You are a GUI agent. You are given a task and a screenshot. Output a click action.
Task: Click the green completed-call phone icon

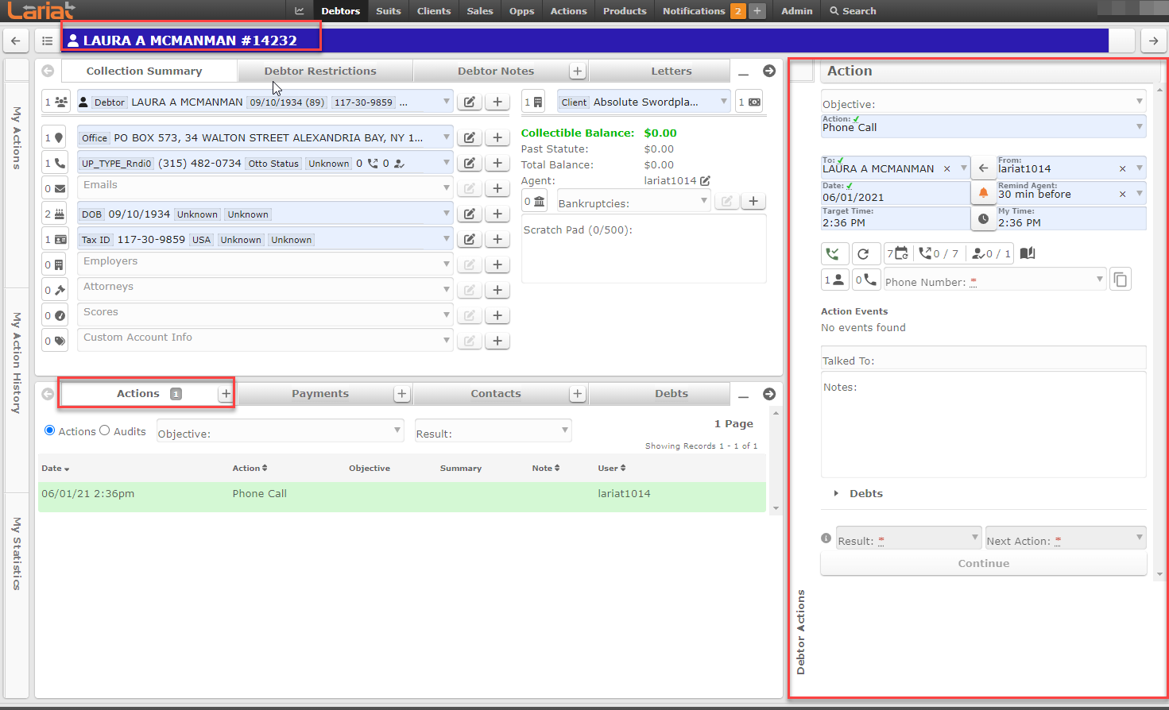click(x=833, y=254)
